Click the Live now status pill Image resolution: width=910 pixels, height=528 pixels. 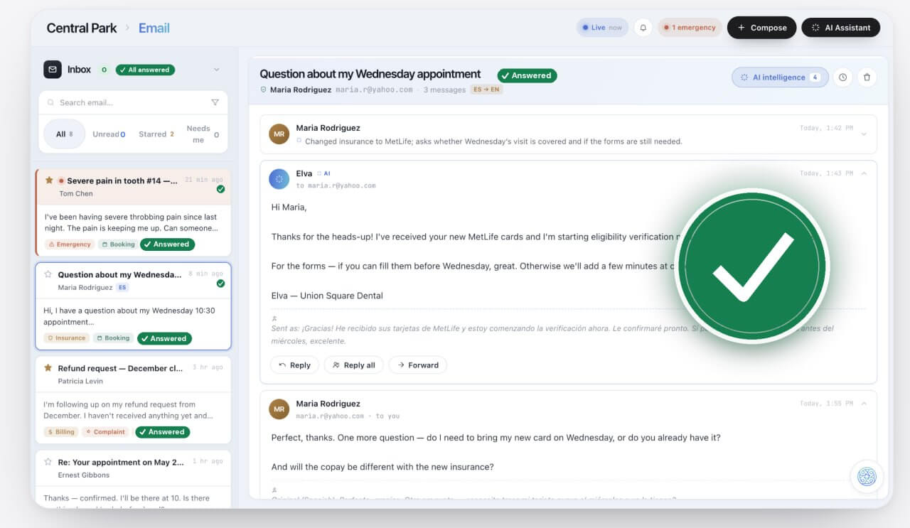coord(602,28)
